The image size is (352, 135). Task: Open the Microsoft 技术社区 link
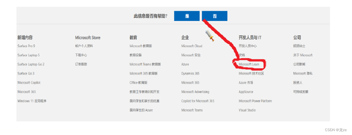pyautogui.click(x=251, y=73)
